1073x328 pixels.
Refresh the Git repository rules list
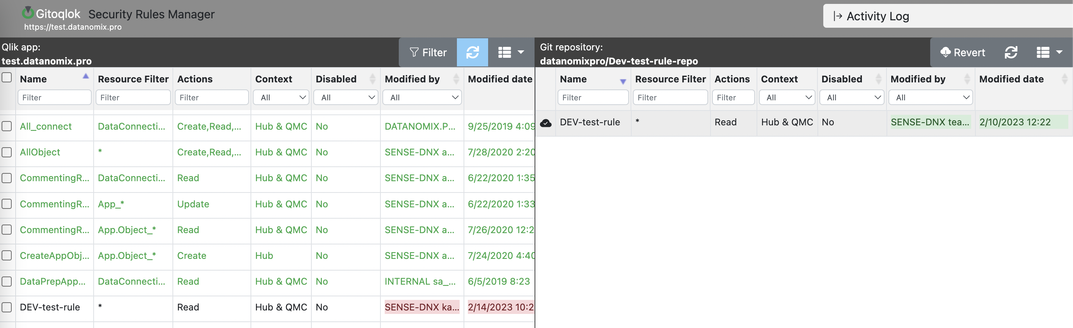[1011, 52]
